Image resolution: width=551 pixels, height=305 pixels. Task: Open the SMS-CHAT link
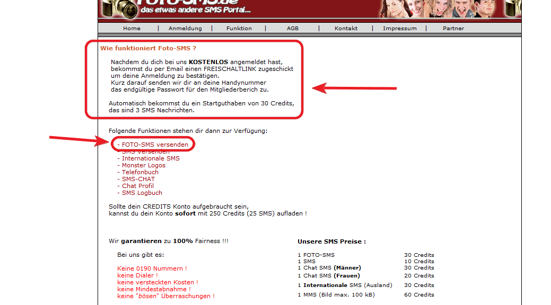click(138, 179)
